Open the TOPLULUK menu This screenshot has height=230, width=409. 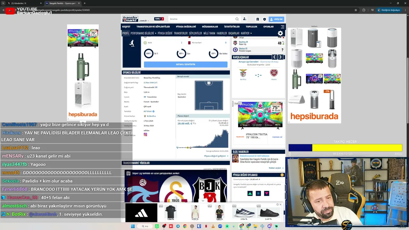(x=251, y=27)
